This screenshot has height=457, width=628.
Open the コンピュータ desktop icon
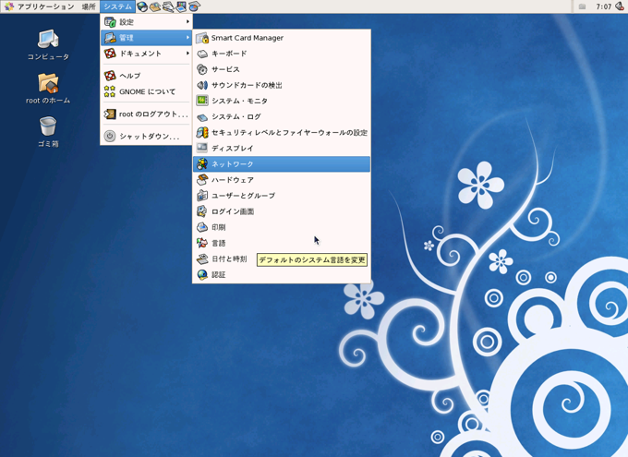click(48, 44)
